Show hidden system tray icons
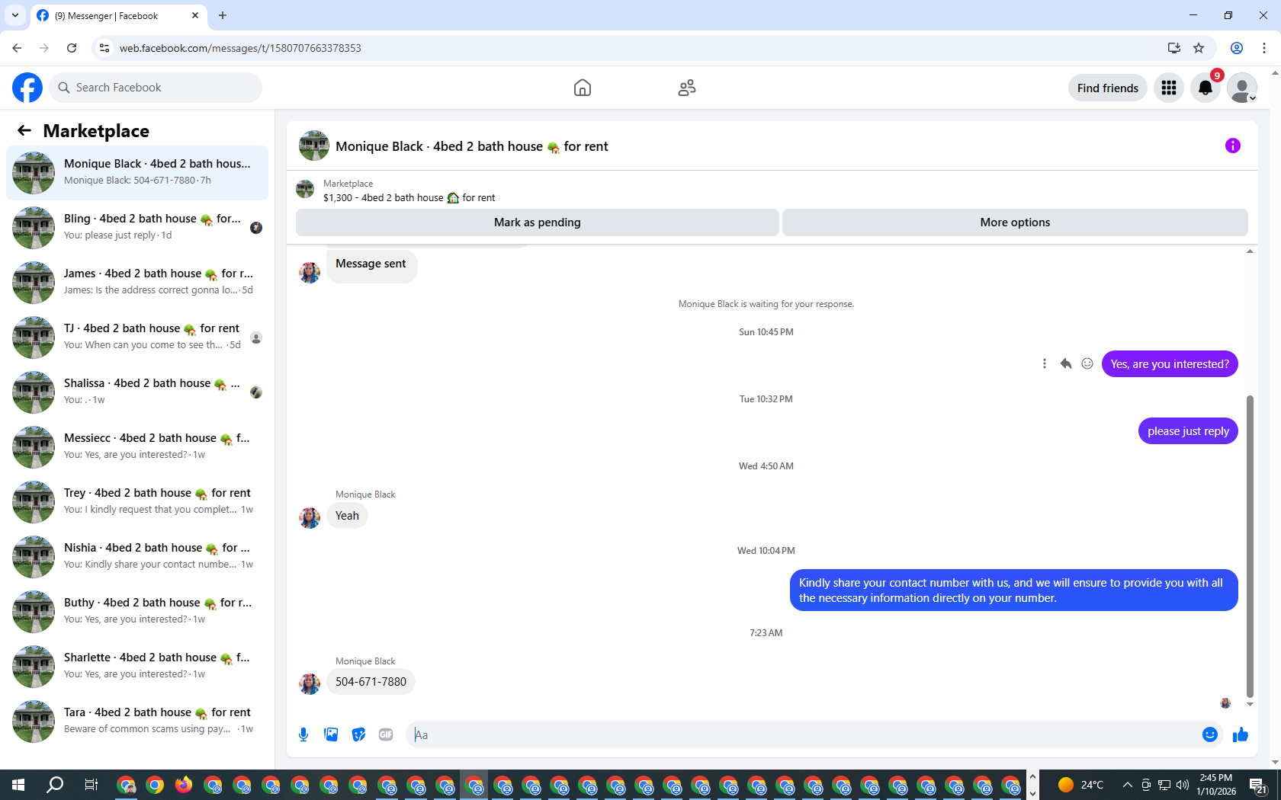 1127,785
